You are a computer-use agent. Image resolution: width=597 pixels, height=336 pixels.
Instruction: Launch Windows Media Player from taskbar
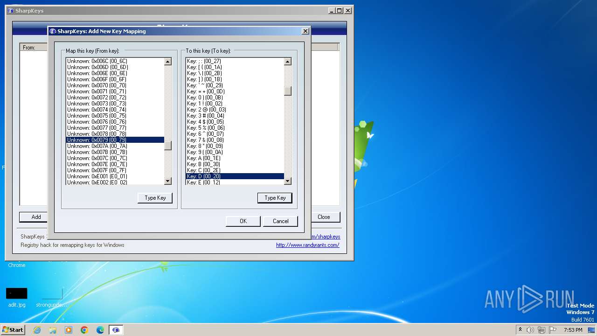[69, 330]
